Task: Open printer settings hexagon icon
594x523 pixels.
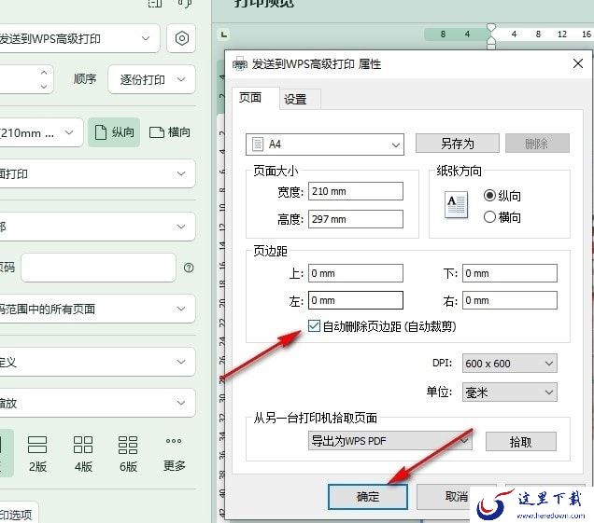Action: coord(181,38)
